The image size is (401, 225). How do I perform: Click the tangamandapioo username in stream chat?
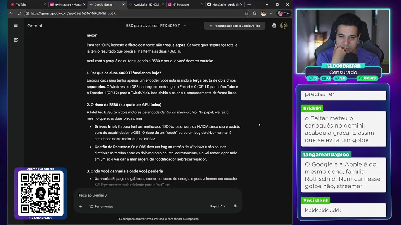tap(326, 154)
